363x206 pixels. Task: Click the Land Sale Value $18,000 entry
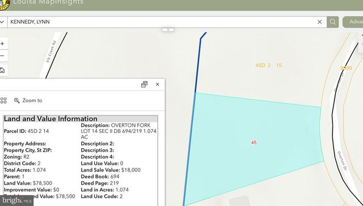(x=111, y=170)
